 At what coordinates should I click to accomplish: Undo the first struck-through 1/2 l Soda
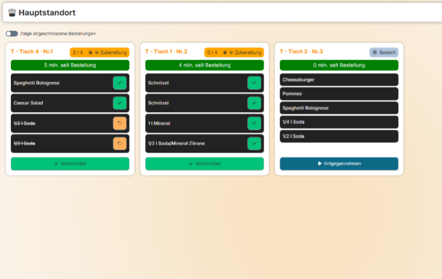(x=120, y=123)
